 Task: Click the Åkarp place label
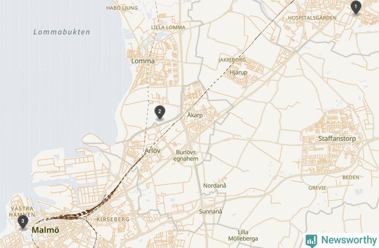click(195, 115)
